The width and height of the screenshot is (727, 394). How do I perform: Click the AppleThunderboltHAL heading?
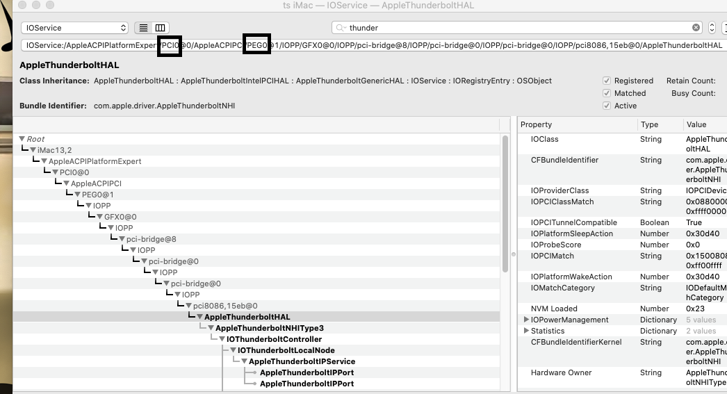click(70, 65)
